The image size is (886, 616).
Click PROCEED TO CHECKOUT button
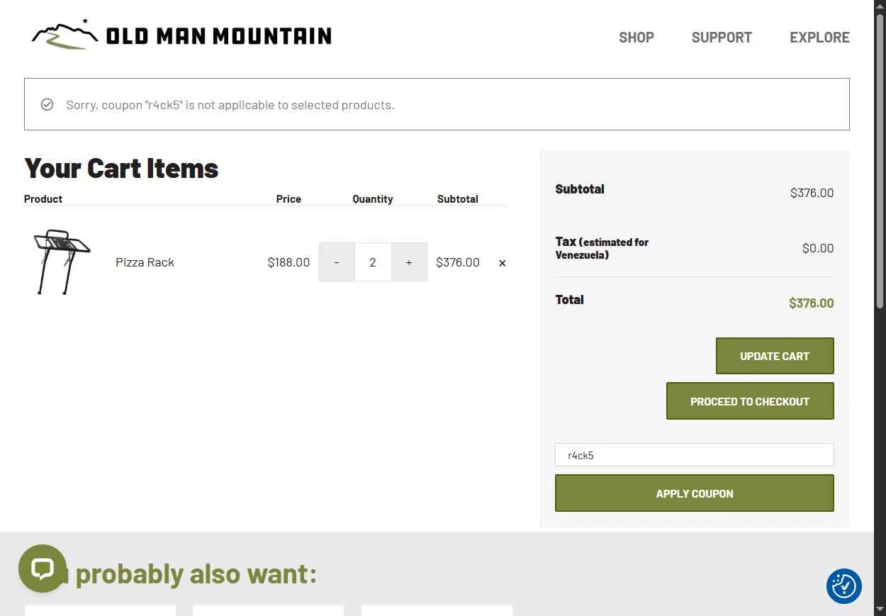tap(750, 401)
